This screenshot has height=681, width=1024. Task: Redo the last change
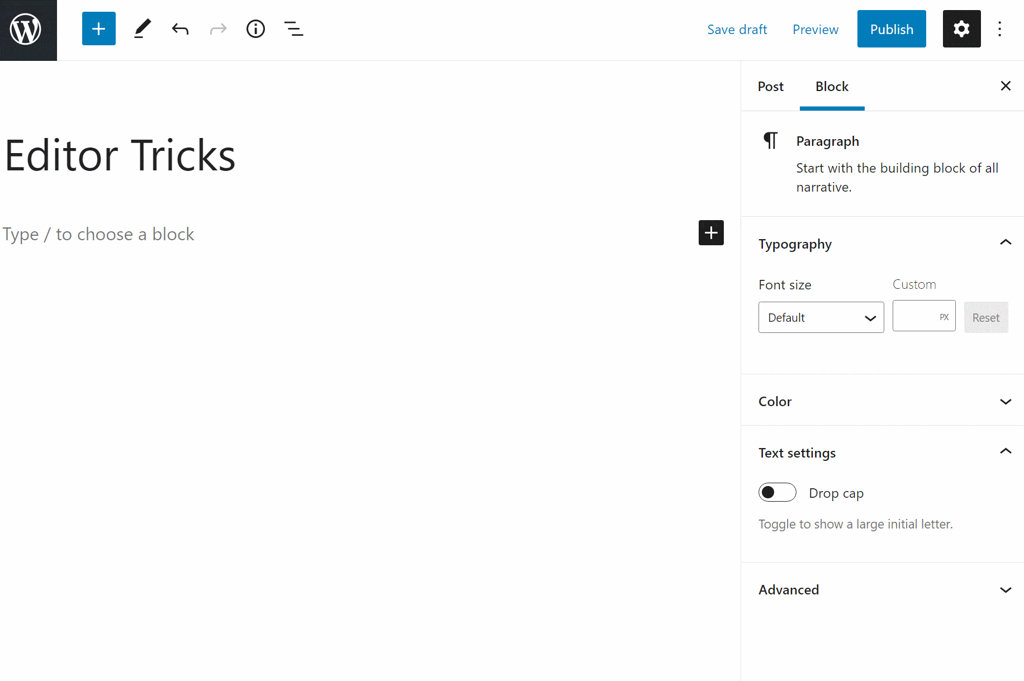[218, 28]
